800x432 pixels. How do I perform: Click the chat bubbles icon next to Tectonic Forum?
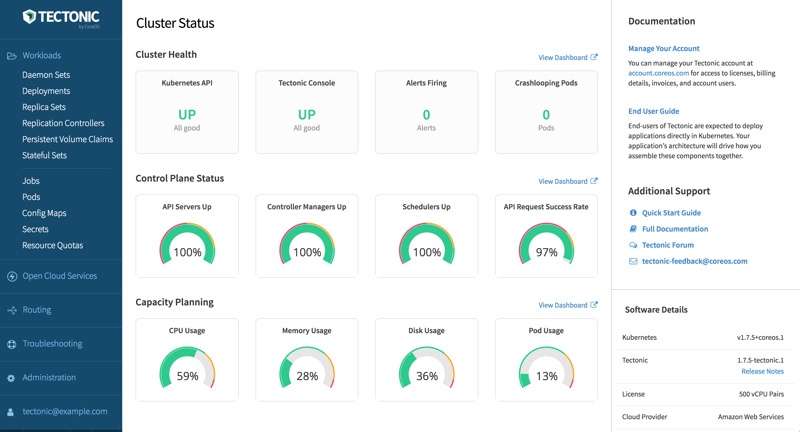tap(633, 245)
